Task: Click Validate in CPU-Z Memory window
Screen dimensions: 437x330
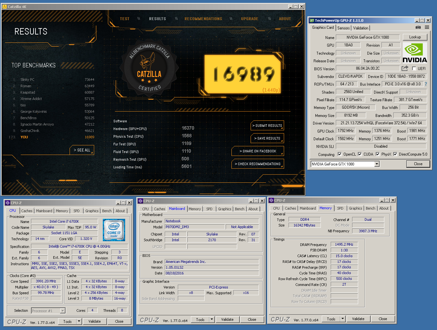Action: coord(358,319)
